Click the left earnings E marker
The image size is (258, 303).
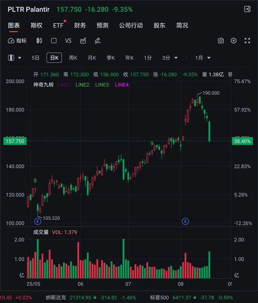pyautogui.click(x=38, y=221)
